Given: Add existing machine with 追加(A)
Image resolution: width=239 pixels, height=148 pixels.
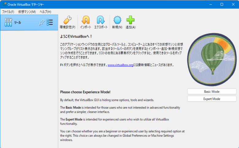Looking at the screenshot, I should tap(131, 22).
